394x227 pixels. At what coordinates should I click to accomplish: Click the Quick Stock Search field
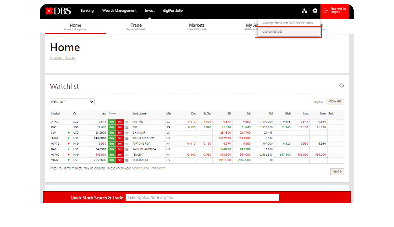[202, 198]
